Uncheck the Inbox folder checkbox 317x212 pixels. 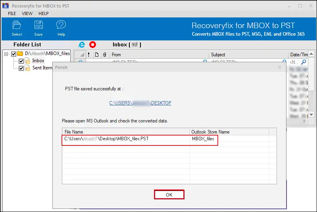pos(21,61)
